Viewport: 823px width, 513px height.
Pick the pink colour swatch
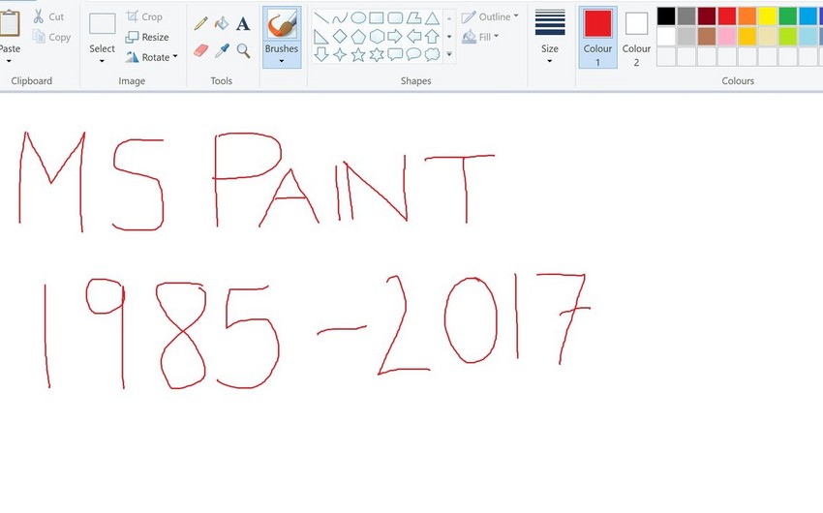click(x=727, y=36)
